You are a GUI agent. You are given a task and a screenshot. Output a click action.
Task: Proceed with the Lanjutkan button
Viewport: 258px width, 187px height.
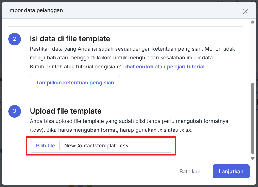231,171
